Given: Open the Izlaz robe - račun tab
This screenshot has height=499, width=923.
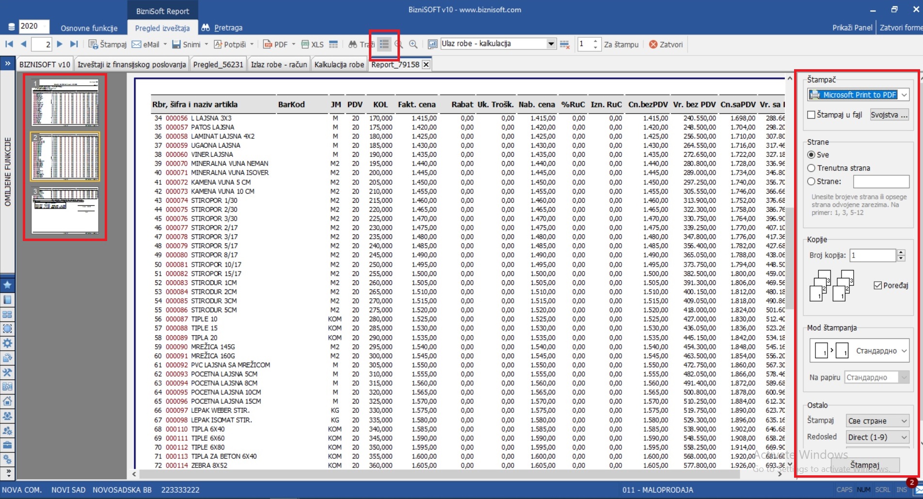Looking at the screenshot, I should coord(279,64).
